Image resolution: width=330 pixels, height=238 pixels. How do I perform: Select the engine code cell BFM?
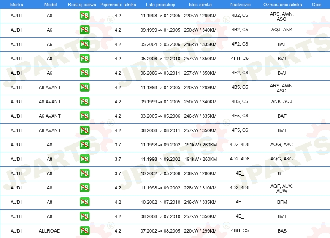click(282, 202)
